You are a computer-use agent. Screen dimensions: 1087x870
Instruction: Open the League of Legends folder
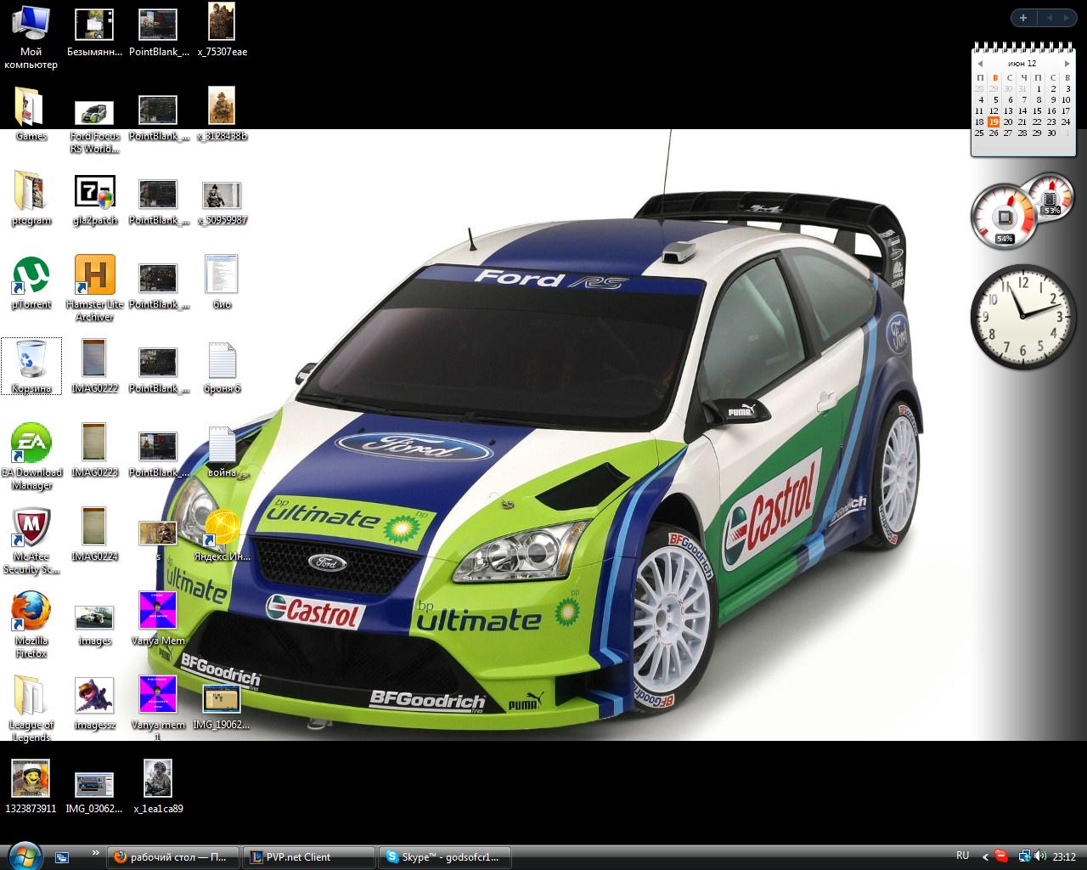tap(31, 696)
